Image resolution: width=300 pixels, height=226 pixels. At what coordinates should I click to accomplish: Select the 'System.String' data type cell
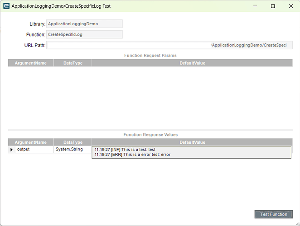[73, 149]
